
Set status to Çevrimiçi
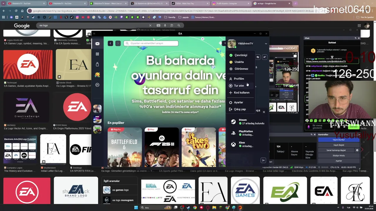(241, 55)
